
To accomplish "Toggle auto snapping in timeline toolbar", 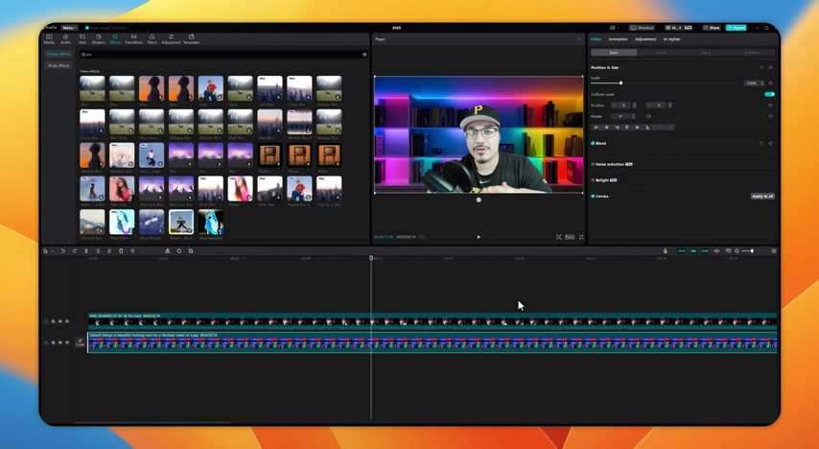I will pos(693,251).
